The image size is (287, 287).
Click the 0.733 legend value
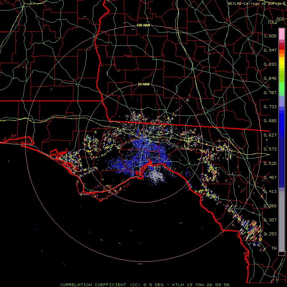[270, 107]
